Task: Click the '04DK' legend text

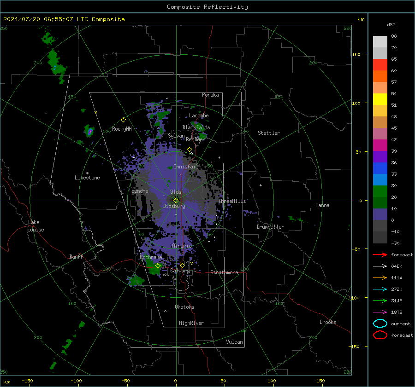Action: (397, 266)
